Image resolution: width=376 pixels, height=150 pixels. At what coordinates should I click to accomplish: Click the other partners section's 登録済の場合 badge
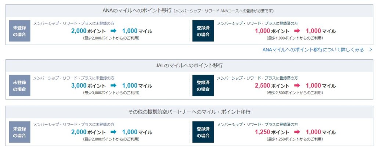point(203,132)
